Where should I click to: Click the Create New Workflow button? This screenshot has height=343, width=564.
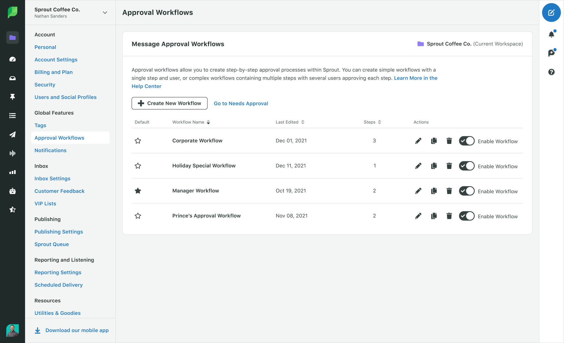click(x=169, y=103)
